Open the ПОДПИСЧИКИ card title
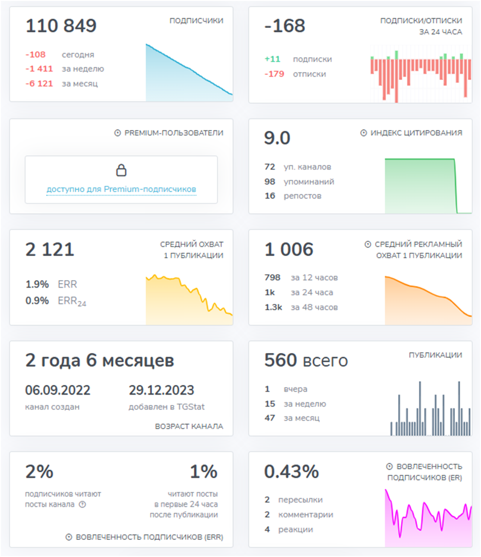 click(196, 21)
